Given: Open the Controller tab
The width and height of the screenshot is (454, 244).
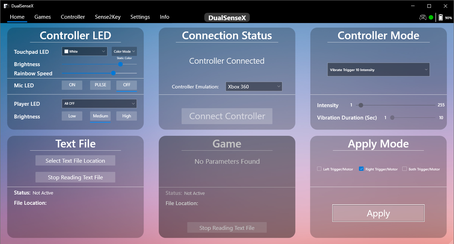Looking at the screenshot, I should pyautogui.click(x=73, y=17).
